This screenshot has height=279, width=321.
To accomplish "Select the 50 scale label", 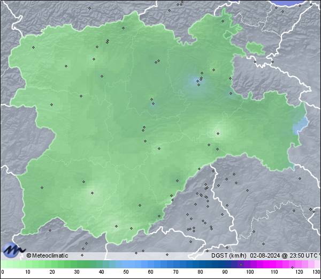I will pos(126,272).
